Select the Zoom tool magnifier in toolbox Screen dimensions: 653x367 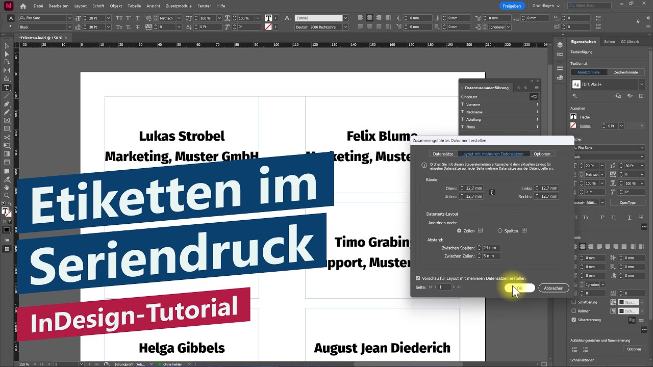pyautogui.click(x=7, y=195)
